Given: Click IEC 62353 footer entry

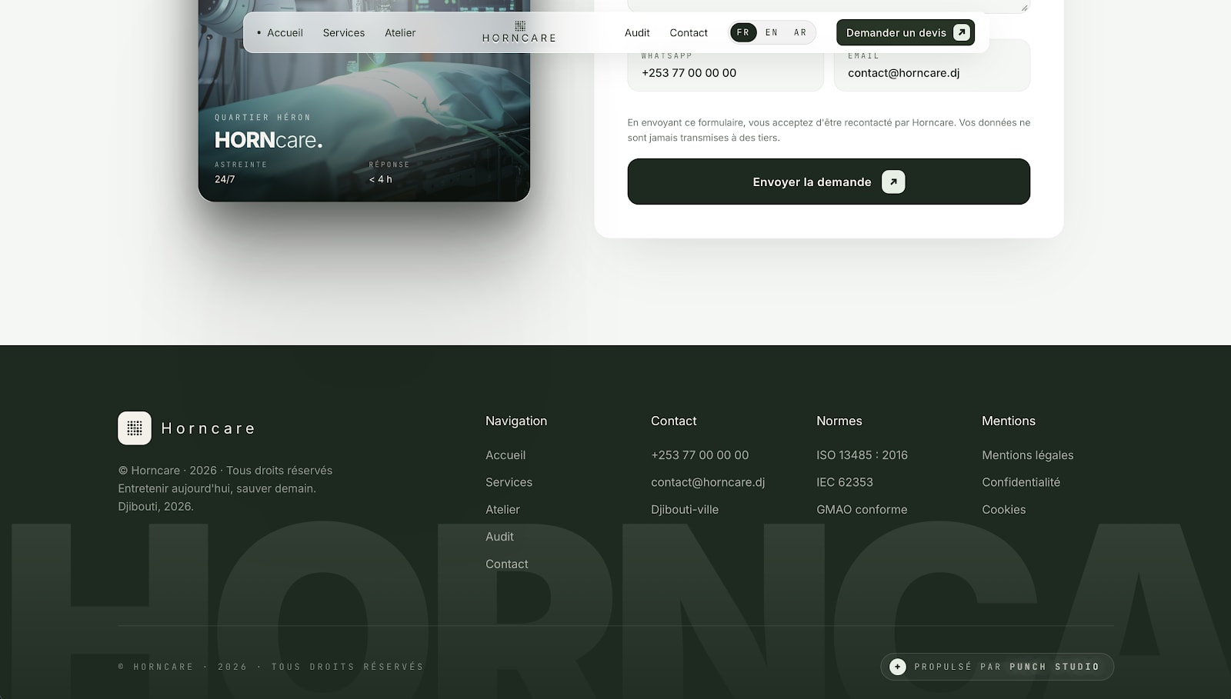Looking at the screenshot, I should point(845,482).
